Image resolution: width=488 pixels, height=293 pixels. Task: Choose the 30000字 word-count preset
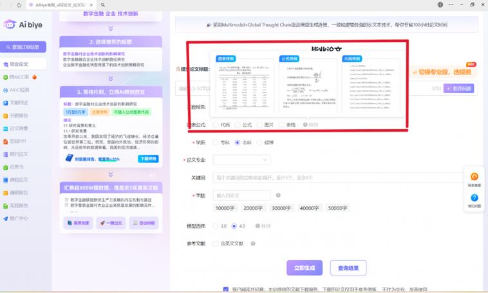pyautogui.click(x=281, y=208)
